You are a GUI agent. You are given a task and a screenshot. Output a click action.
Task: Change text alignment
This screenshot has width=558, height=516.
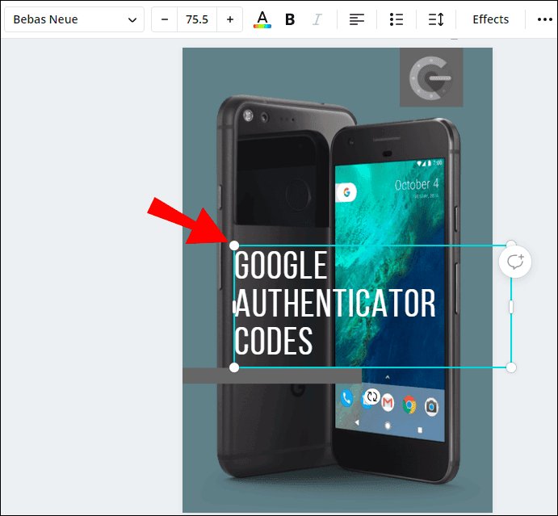coord(357,19)
